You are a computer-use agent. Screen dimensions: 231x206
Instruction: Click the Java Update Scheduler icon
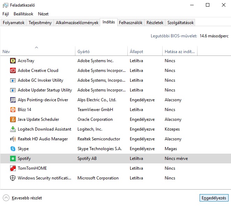(13, 119)
